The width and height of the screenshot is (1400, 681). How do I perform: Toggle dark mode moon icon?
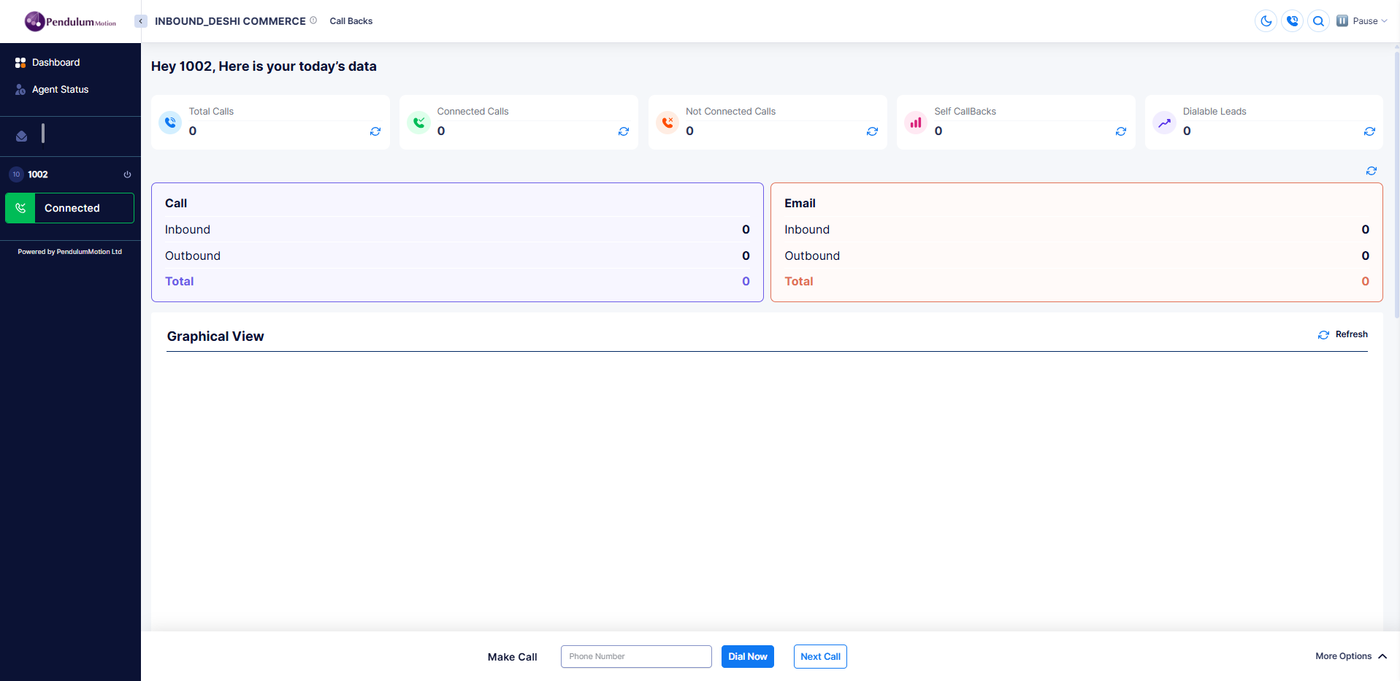point(1266,21)
